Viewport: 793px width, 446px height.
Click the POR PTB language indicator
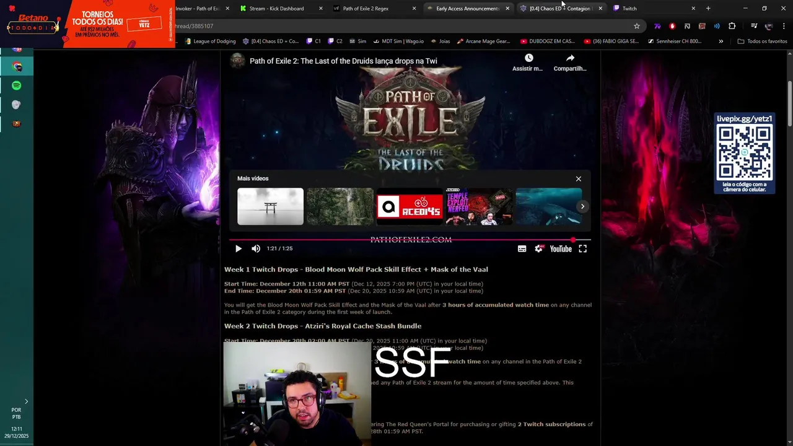tap(17, 413)
